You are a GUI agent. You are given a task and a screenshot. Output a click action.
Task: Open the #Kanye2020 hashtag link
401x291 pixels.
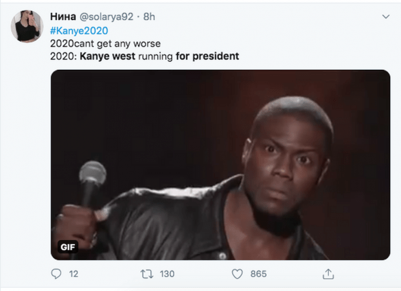point(79,31)
